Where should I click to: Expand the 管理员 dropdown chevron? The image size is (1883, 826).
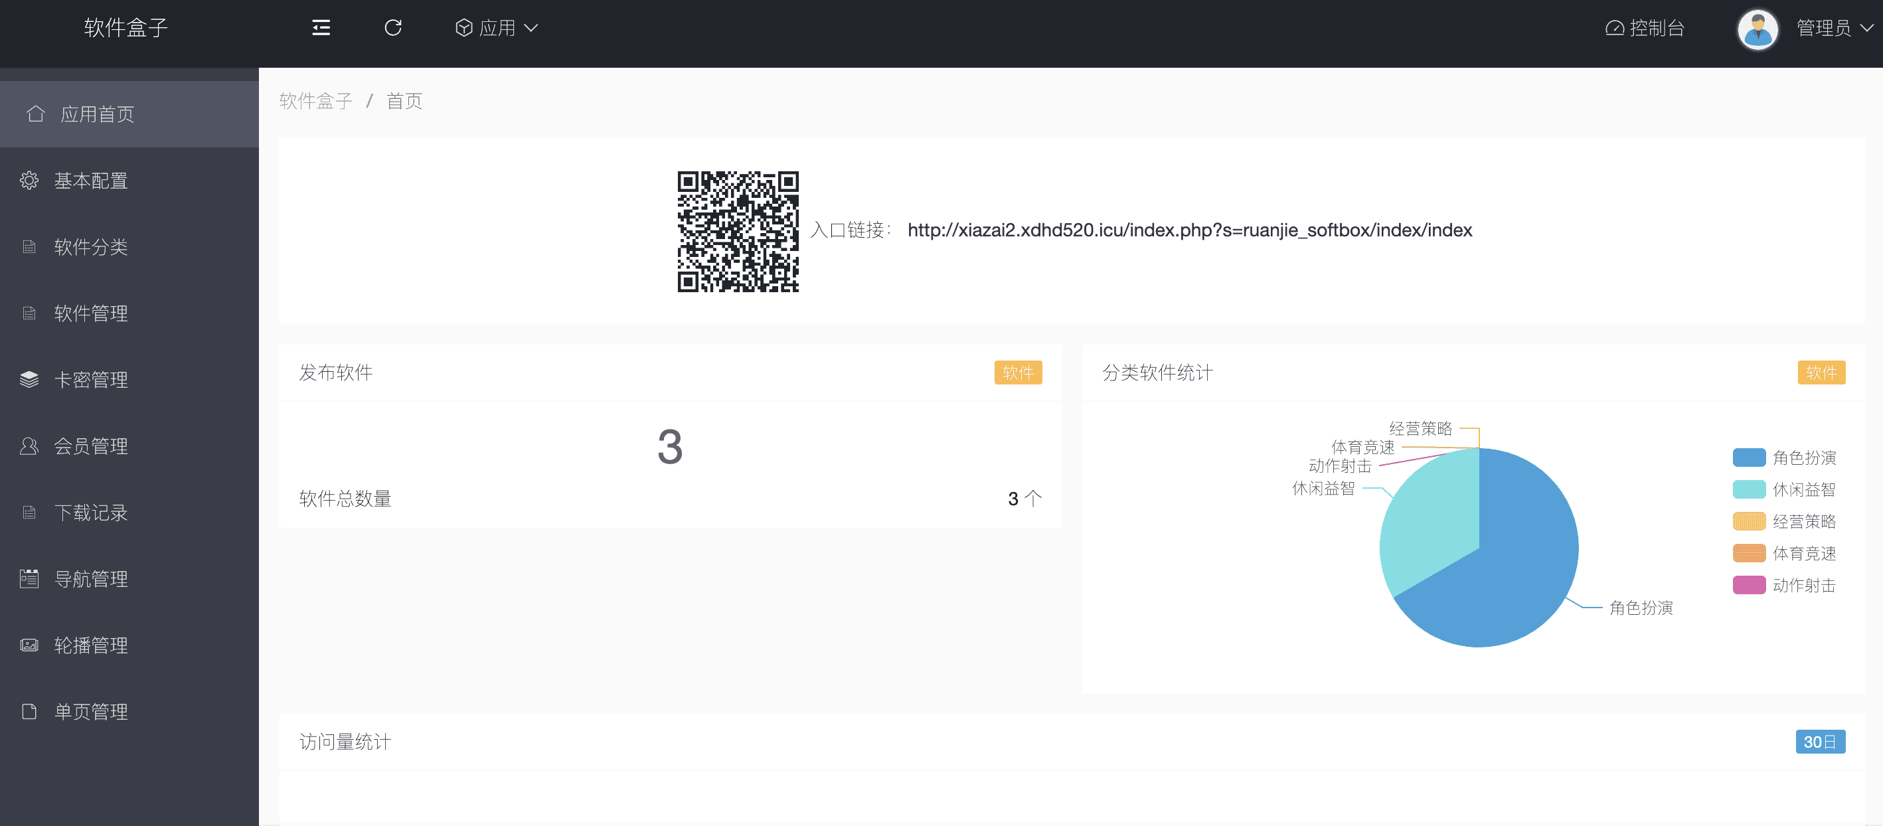[x=1867, y=28]
